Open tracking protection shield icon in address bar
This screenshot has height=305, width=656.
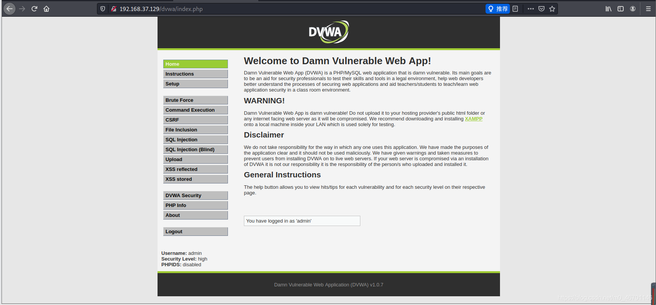tap(103, 9)
